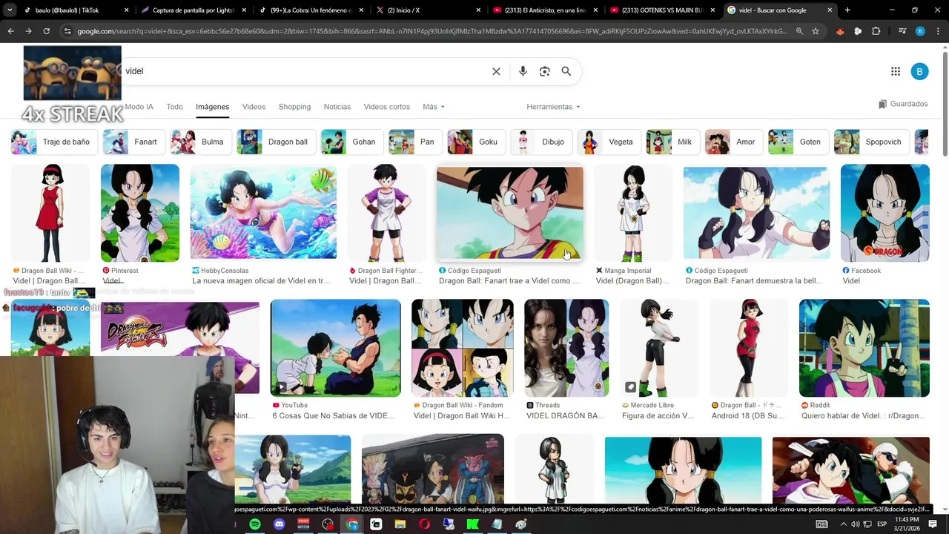949x534 pixels.
Task: Open the media controls icon in Chrome toolbar
Action: tap(902, 31)
